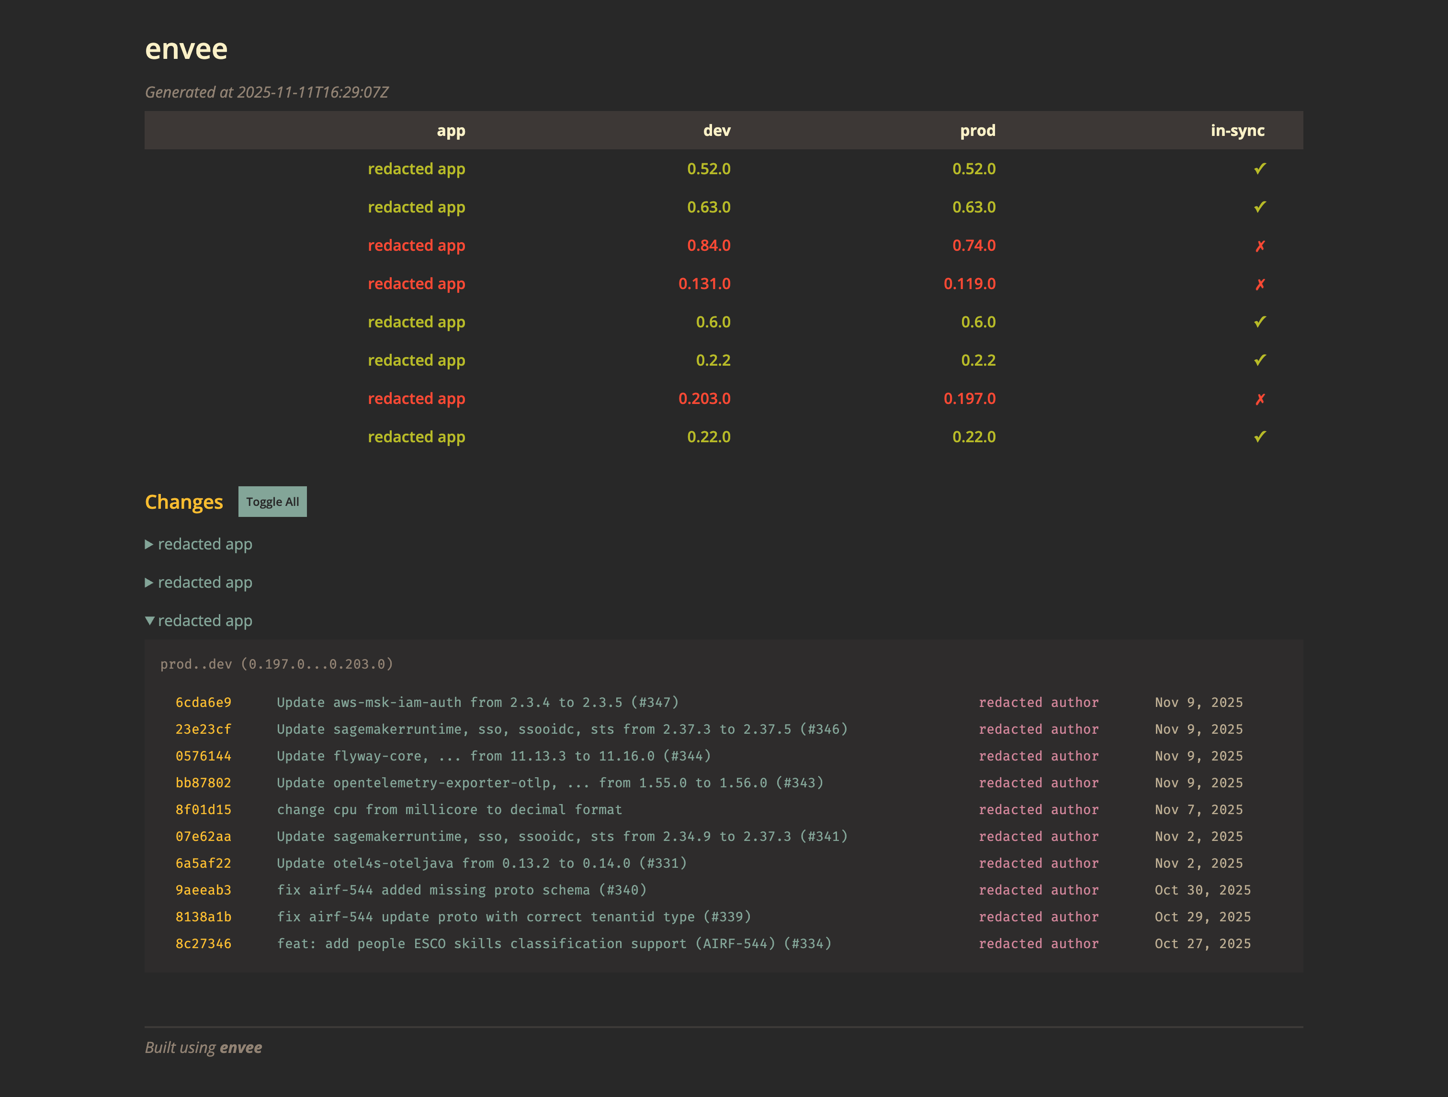Open commit hash 6cda6e9
This screenshot has width=1448, height=1097.
point(203,703)
